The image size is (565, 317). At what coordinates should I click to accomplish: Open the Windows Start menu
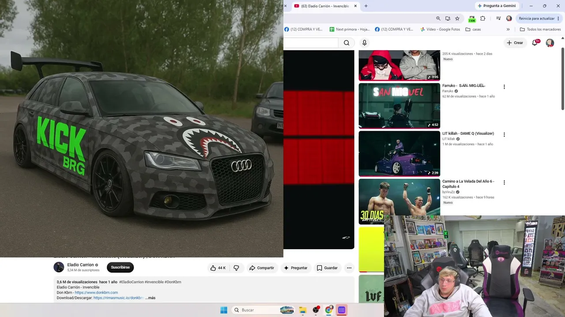coord(224,310)
